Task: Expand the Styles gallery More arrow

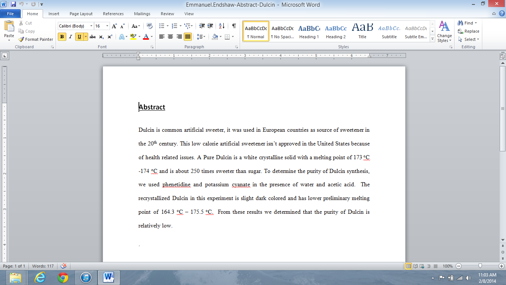Action: coord(432,39)
